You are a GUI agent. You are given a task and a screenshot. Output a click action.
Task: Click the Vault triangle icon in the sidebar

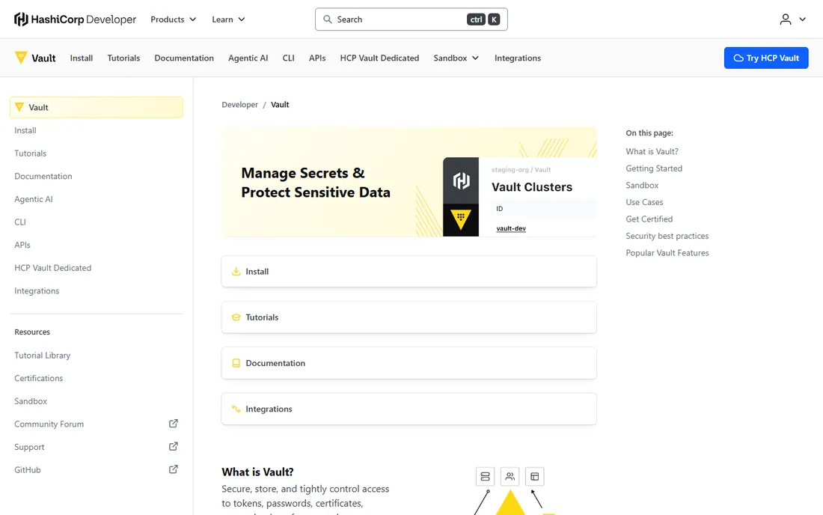[x=19, y=107]
